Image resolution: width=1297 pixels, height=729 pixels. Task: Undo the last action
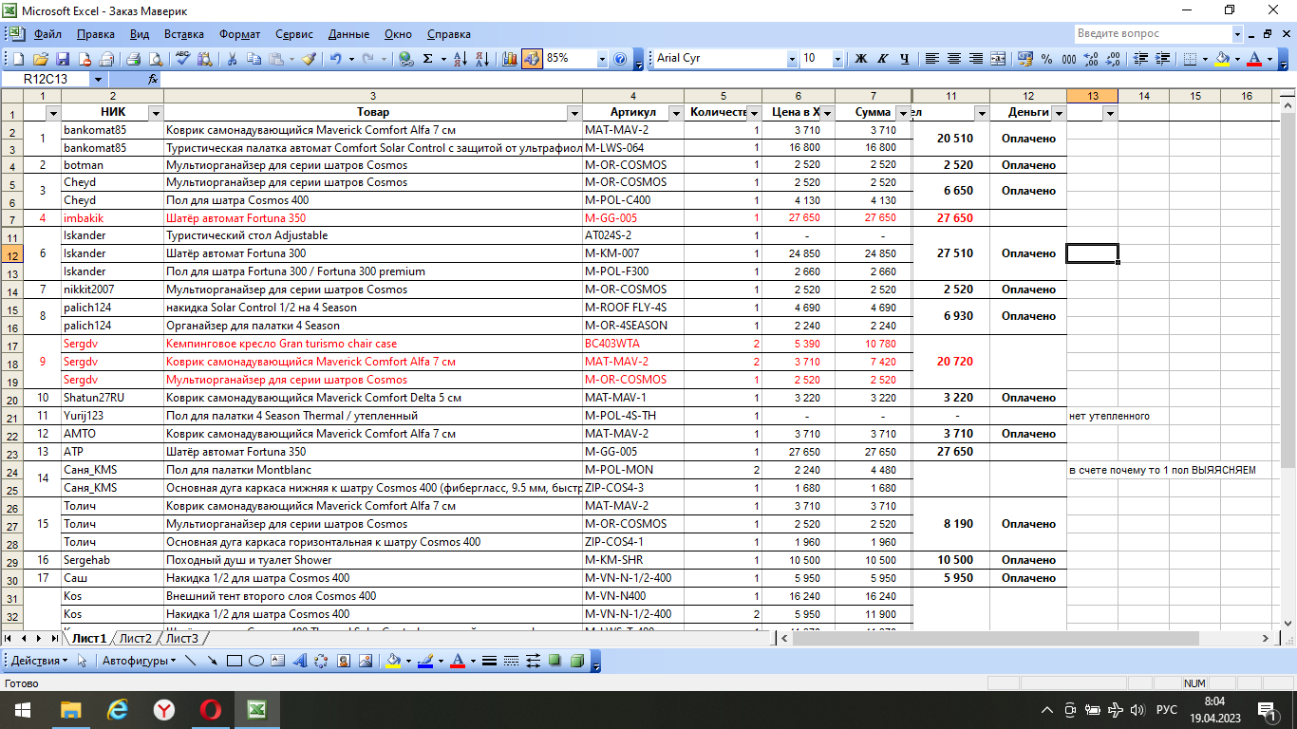(x=335, y=59)
